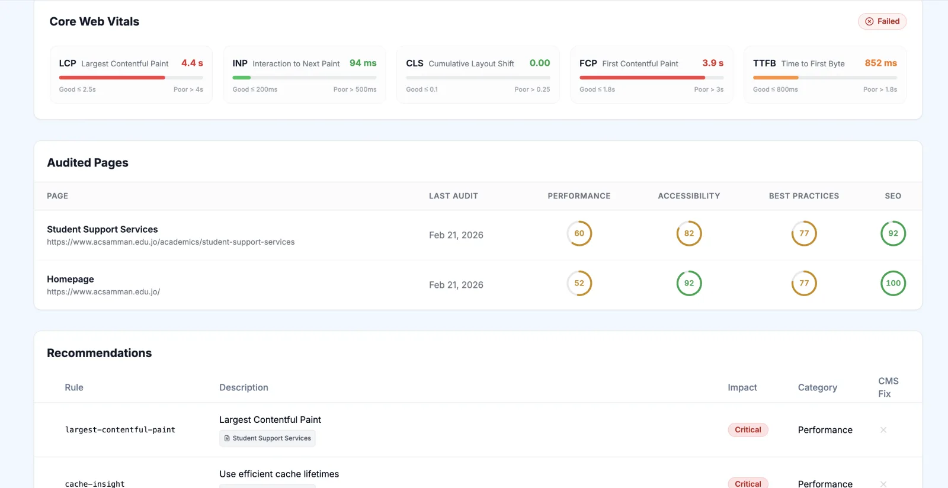Viewport: 948px width, 488px height.
Task: Click Student Support Services SEO 92 gauge
Action: click(x=893, y=233)
